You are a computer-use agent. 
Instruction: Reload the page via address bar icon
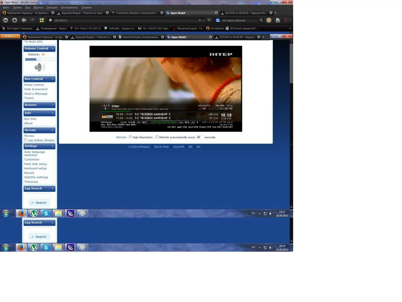coord(209,20)
